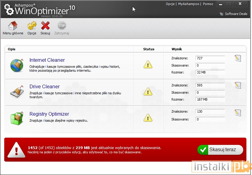
Task: Click the warning icon for Registry Optimizer
Action: click(148, 117)
